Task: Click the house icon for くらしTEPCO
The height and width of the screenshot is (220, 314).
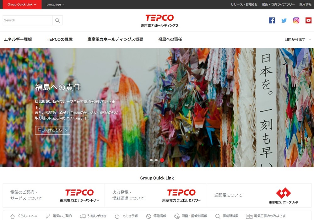Action: click(13, 216)
